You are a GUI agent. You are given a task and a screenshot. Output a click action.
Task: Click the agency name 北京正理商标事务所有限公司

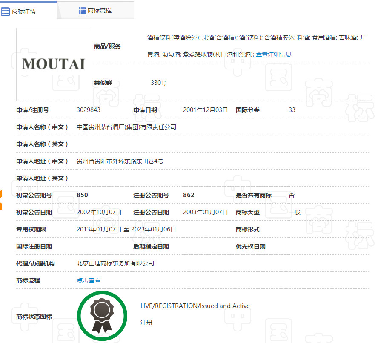click(x=115, y=263)
